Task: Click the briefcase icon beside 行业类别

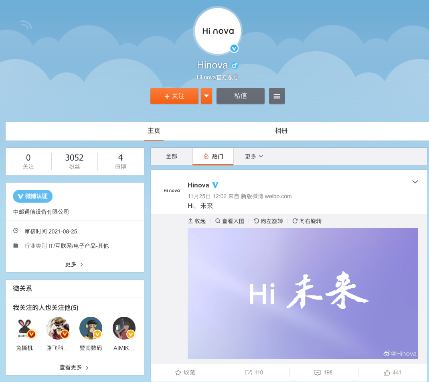Action: 16,245
